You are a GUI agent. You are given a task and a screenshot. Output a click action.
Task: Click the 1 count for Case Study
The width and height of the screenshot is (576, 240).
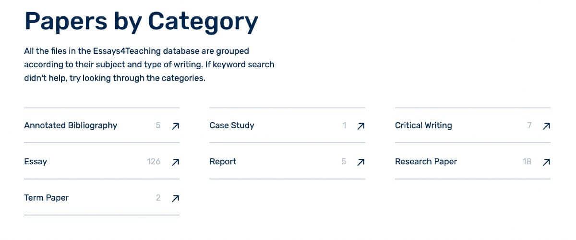pos(344,125)
